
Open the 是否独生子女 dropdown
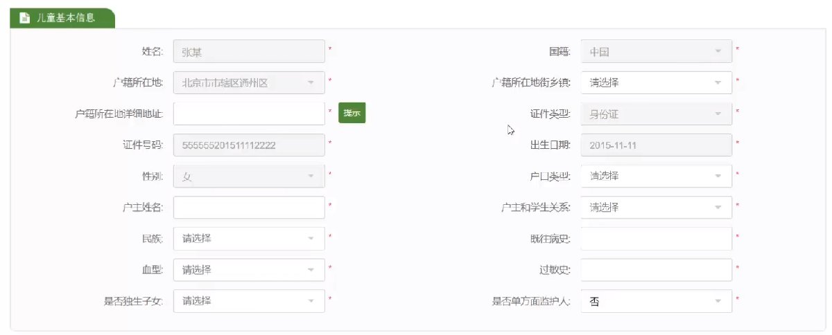point(249,301)
